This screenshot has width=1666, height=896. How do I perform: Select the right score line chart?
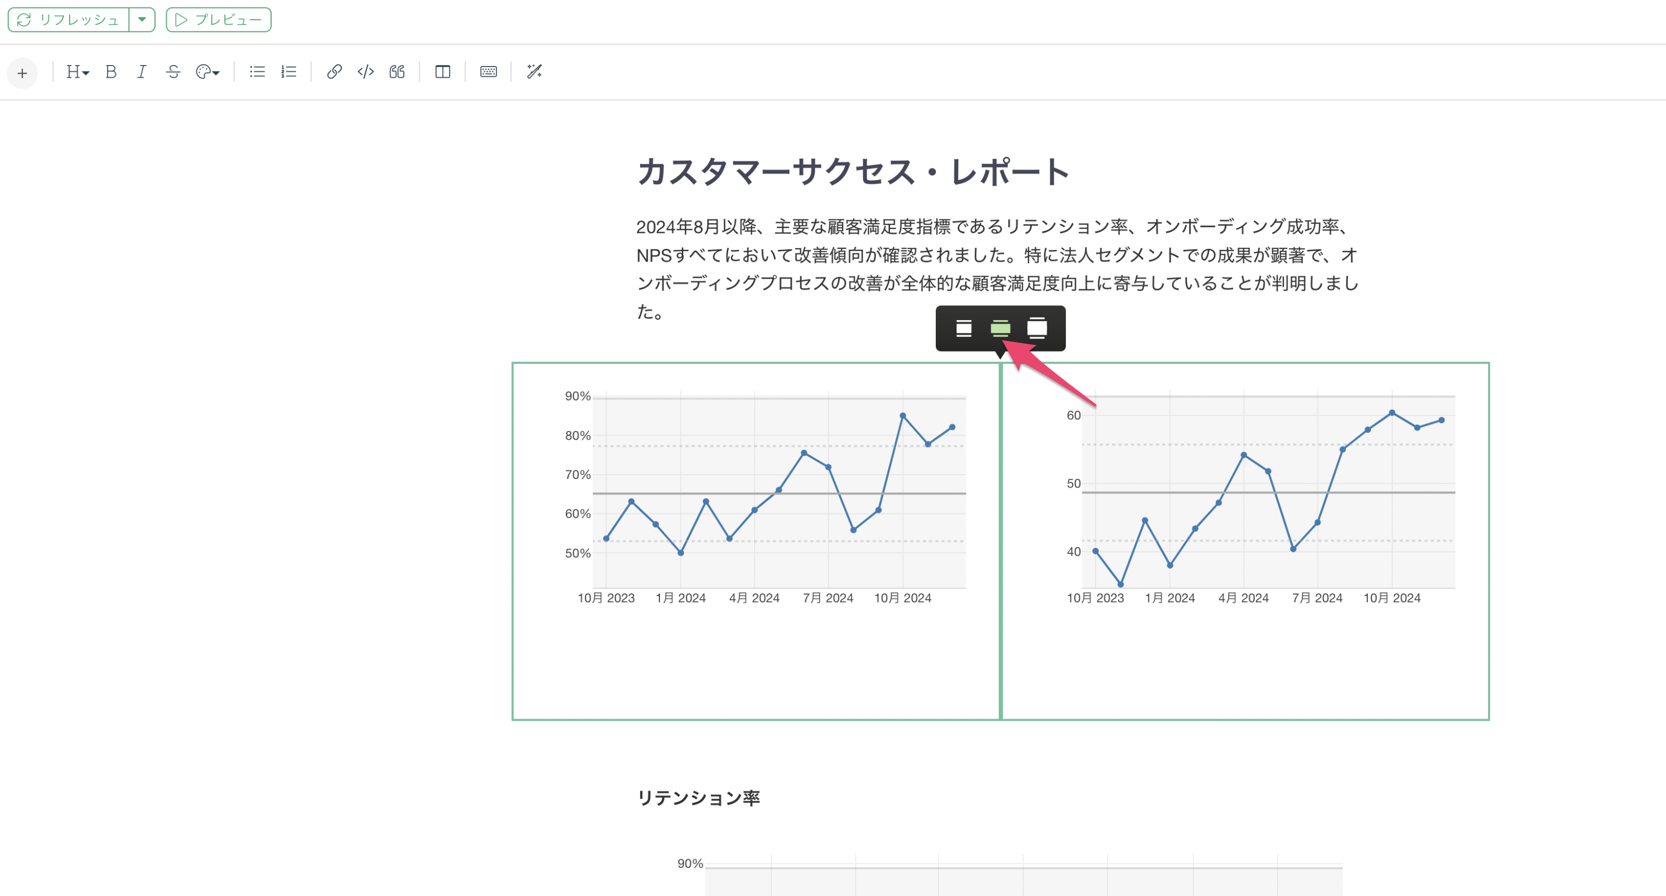tap(1245, 541)
